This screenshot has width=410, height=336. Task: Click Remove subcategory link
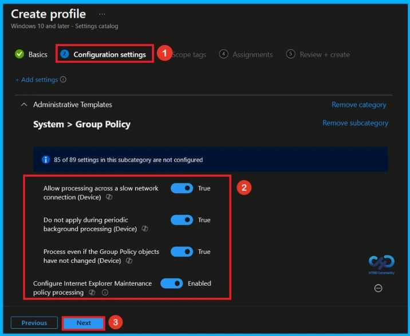point(356,123)
